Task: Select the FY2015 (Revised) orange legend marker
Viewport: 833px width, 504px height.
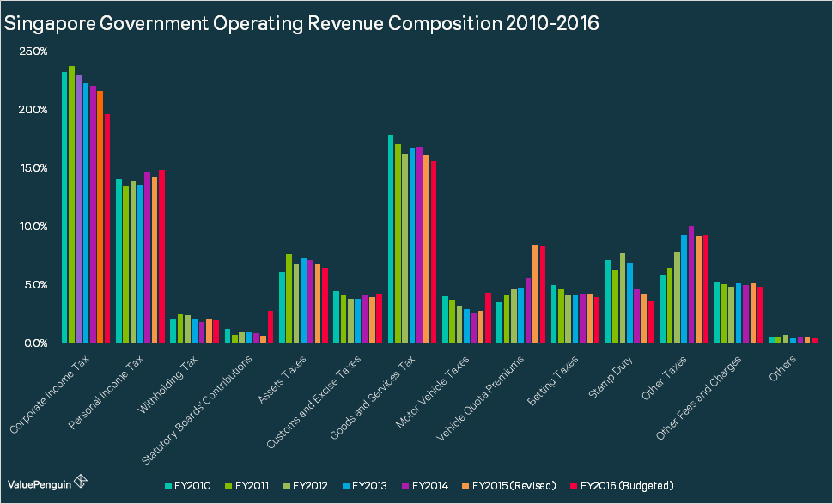Action: (x=465, y=485)
